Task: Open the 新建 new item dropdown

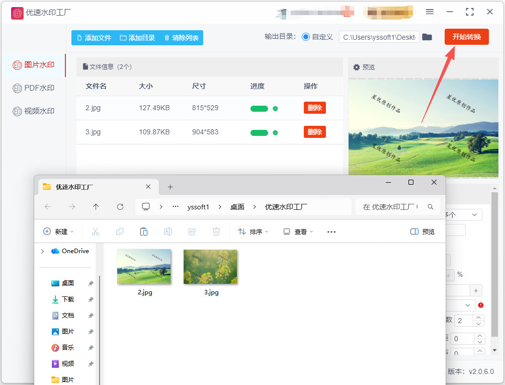Action: [58, 232]
